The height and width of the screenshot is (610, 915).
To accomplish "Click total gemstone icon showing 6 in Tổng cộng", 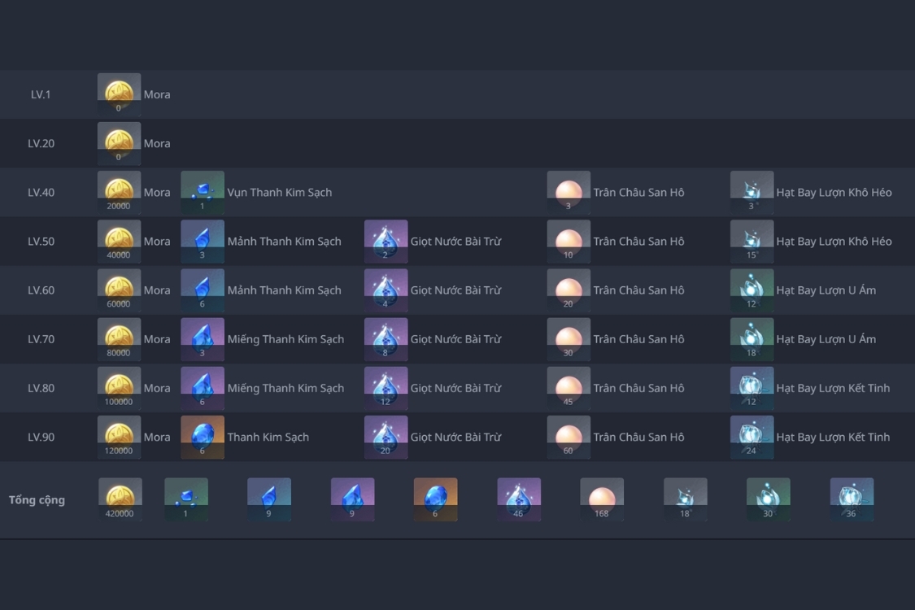I will click(435, 499).
